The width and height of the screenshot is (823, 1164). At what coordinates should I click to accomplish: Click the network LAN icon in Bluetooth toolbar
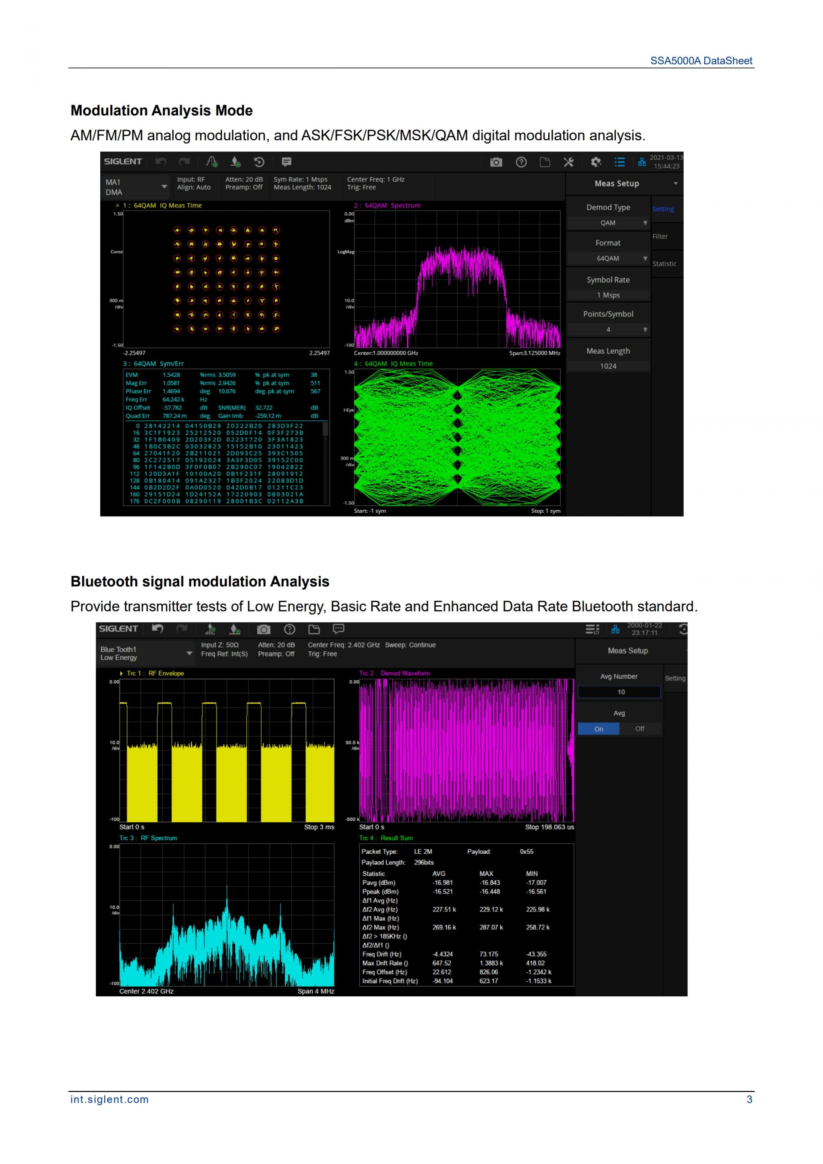click(x=615, y=629)
